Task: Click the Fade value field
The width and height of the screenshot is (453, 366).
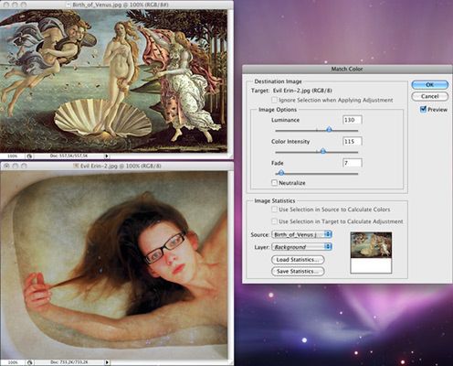Action: 353,163
